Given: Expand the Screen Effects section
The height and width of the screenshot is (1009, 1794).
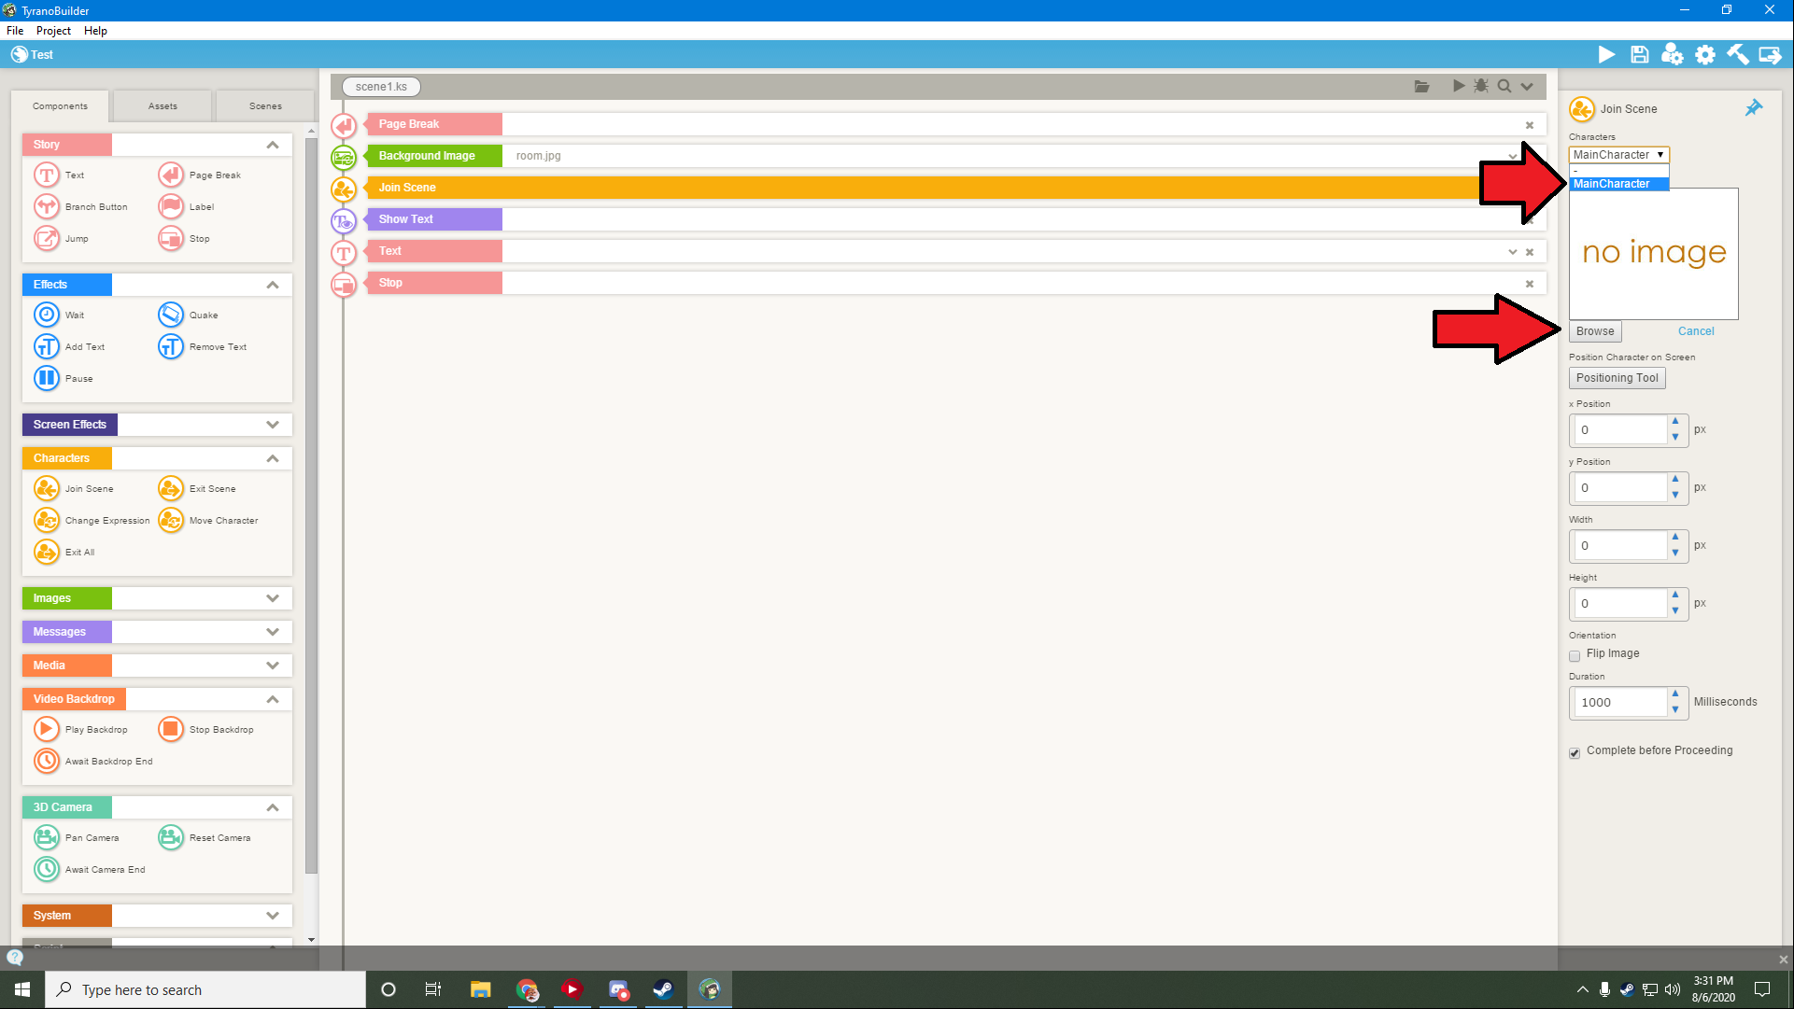Looking at the screenshot, I should (x=272, y=425).
